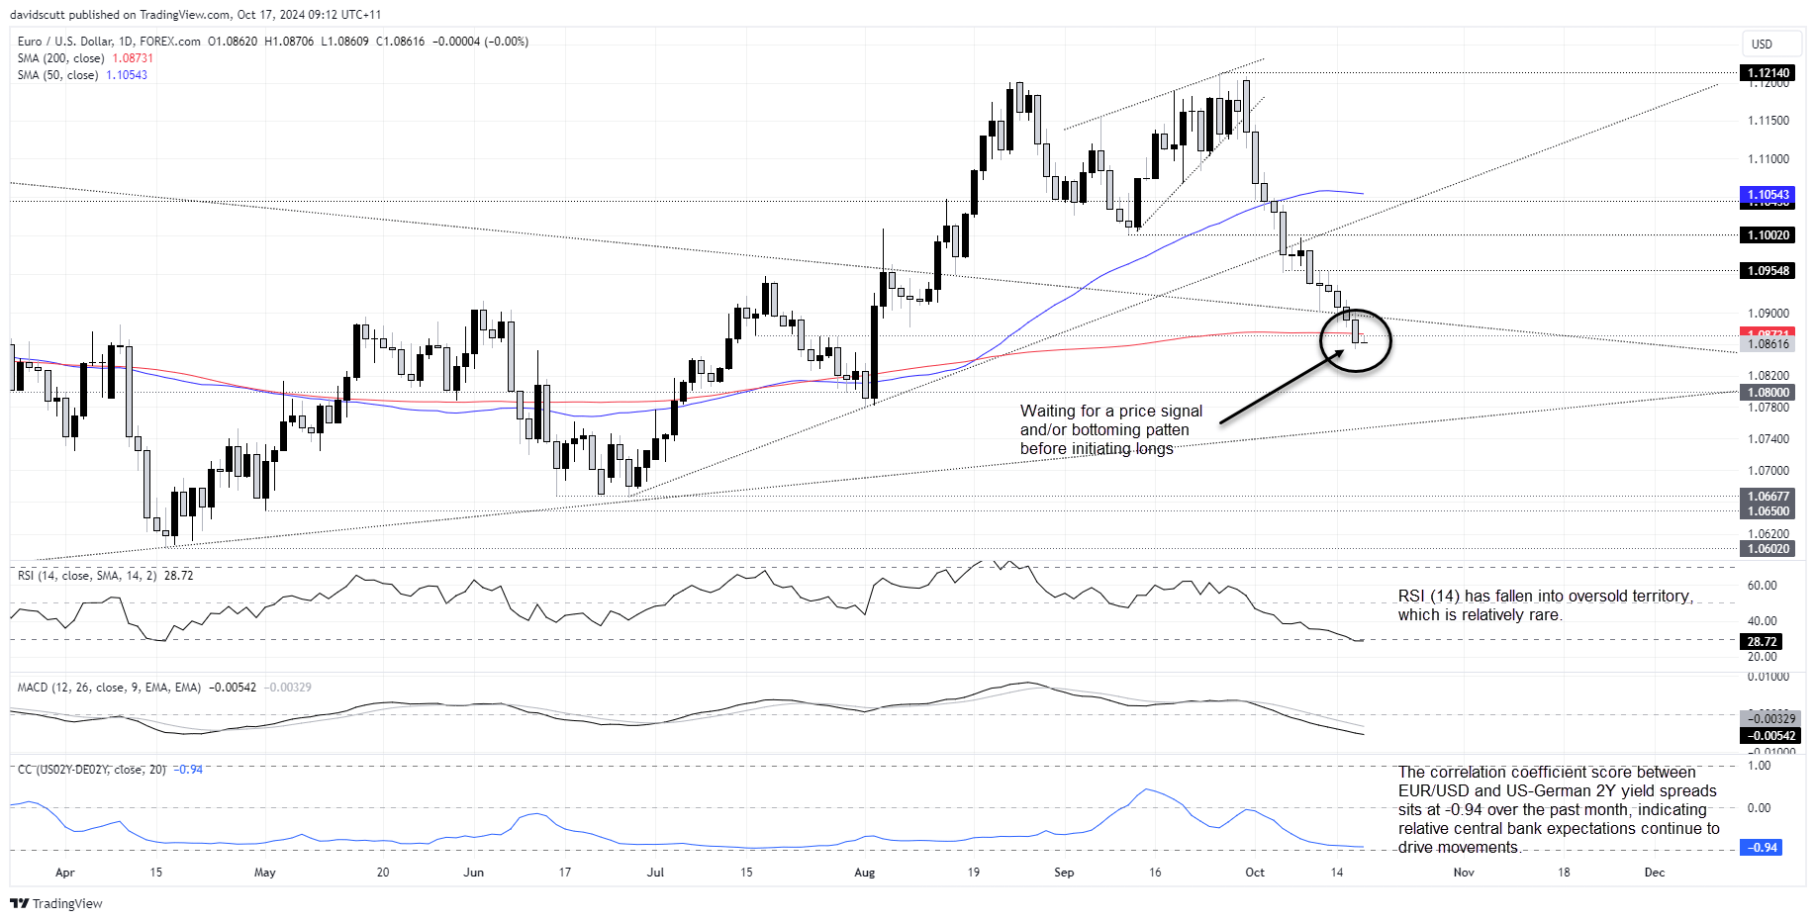Click the Jun label on the time axis
Screen dimensions: 1816x921
tap(474, 873)
